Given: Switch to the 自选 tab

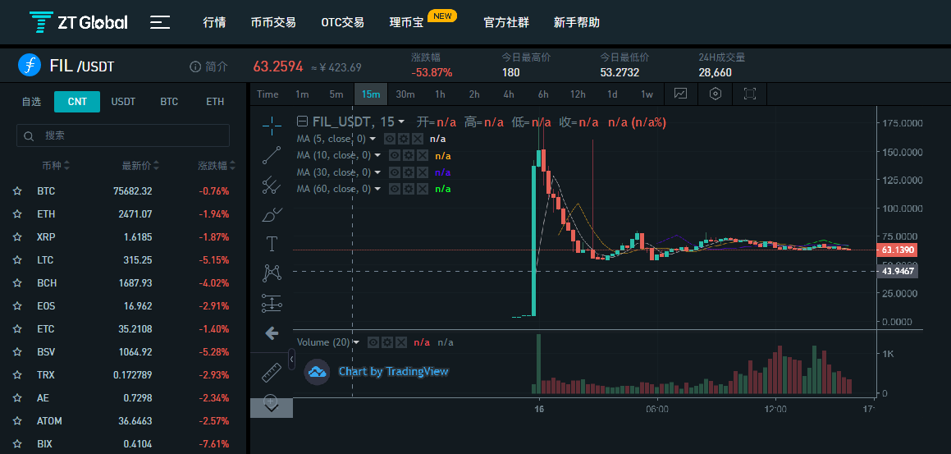Looking at the screenshot, I should coord(31,101).
